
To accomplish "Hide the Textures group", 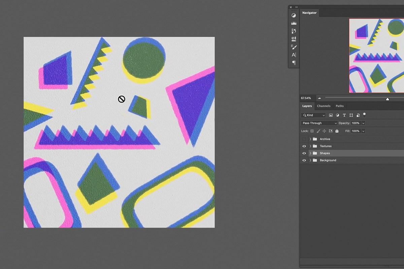I will [x=304, y=146].
